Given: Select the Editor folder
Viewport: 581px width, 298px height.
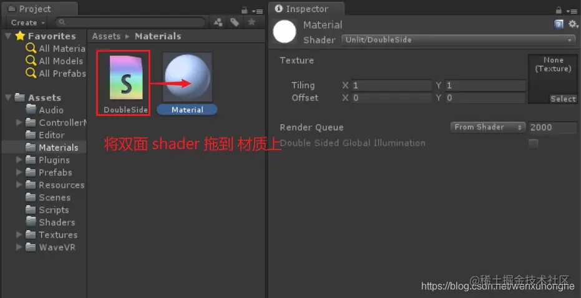Looking at the screenshot, I should tap(45, 135).
